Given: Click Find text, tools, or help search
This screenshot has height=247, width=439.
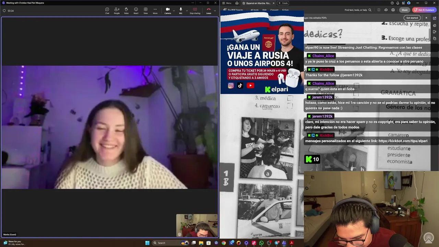Looking at the screenshot, I should tap(358, 10).
